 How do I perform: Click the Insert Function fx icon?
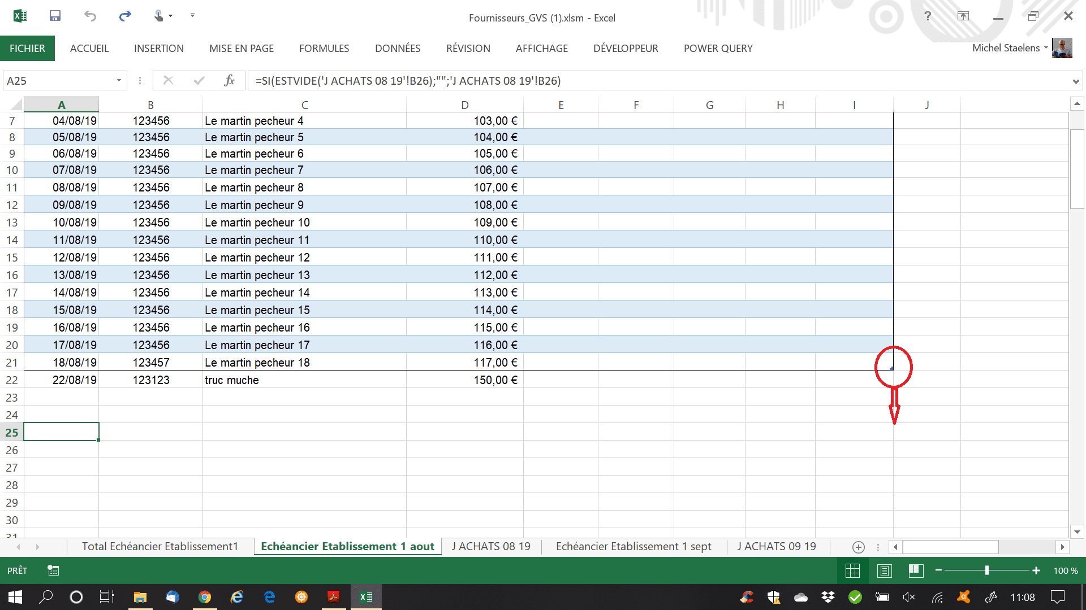coord(229,81)
